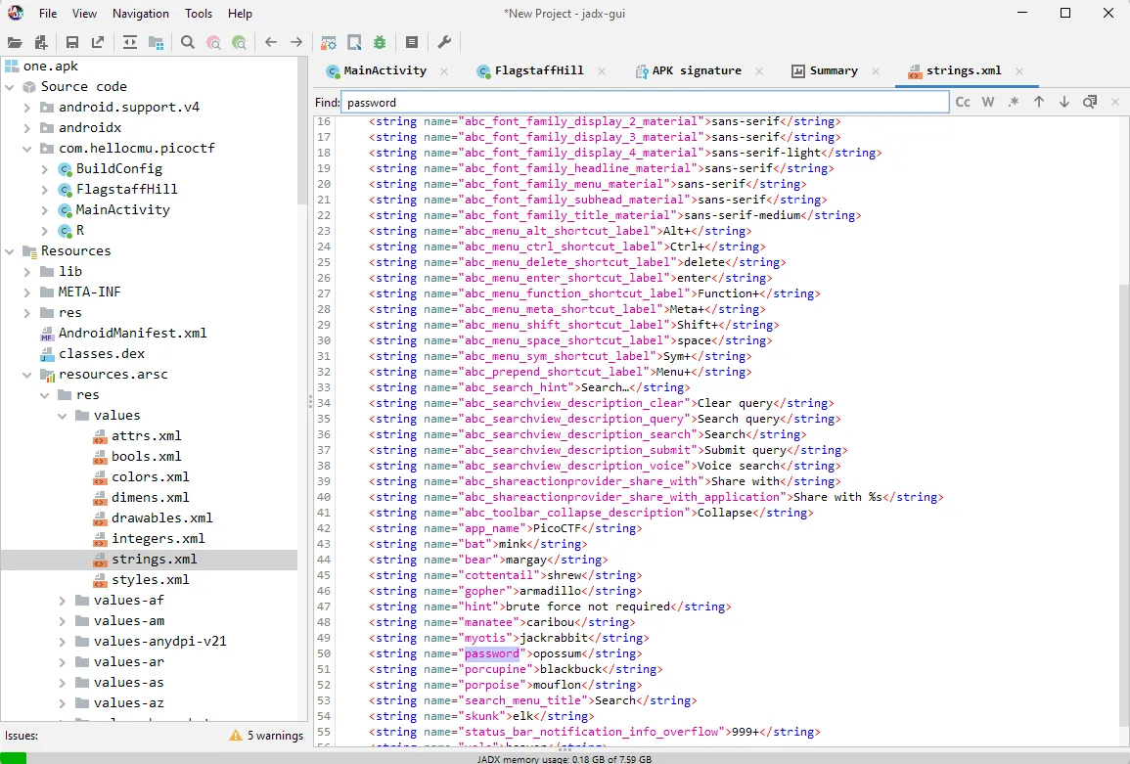Select styles.xml file
This screenshot has width=1130, height=764.
tap(150, 579)
